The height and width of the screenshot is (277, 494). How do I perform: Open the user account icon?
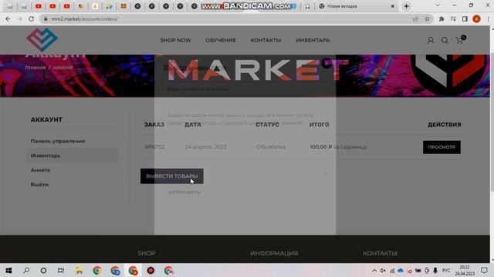pyautogui.click(x=431, y=40)
